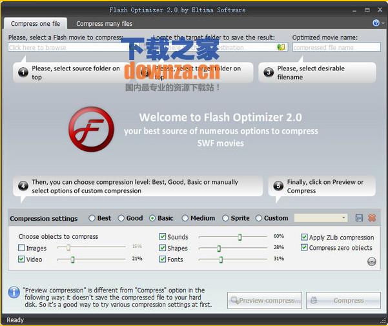Click the Fonts compression slider
388x326 pixels.
[x=232, y=260]
